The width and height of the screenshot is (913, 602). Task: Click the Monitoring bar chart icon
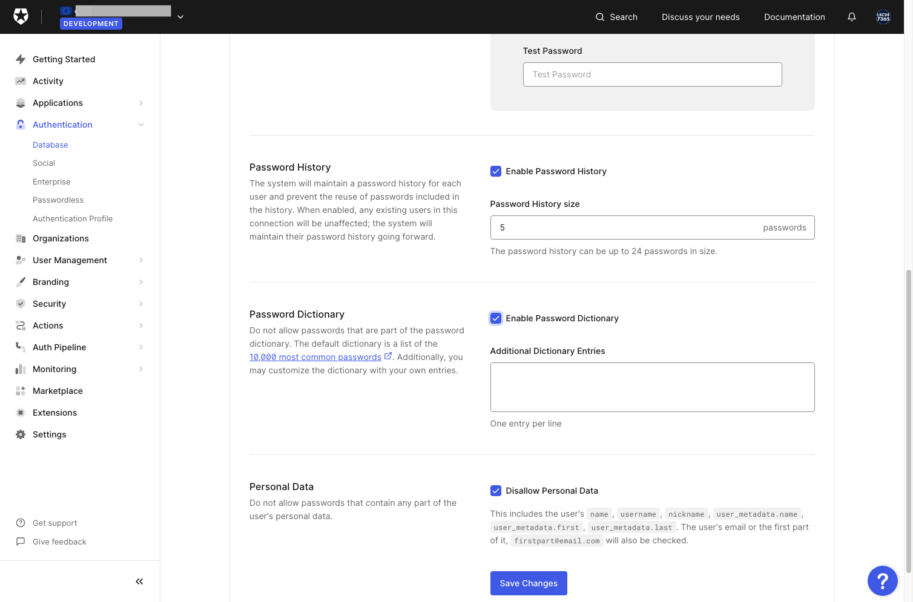click(21, 369)
